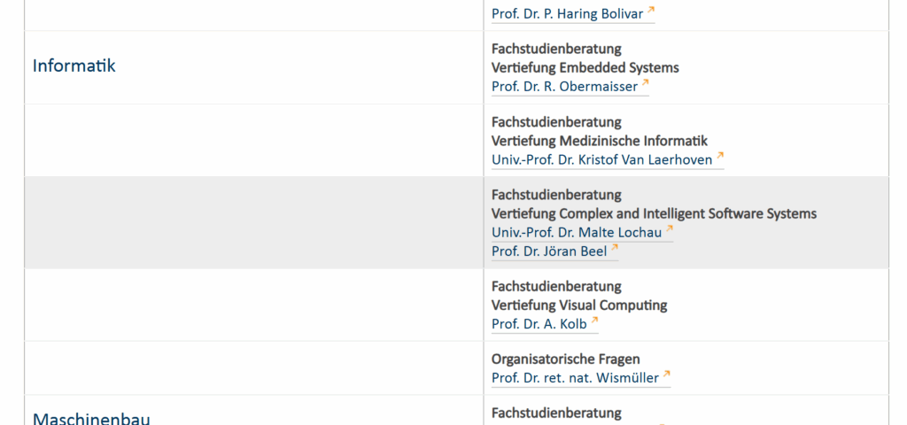Click arrow icon next to Jöran Beel
The height and width of the screenshot is (425, 907).
click(x=615, y=248)
